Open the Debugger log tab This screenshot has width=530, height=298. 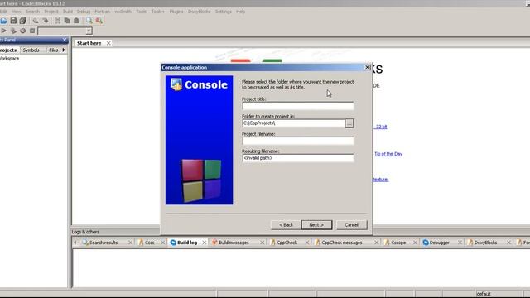click(439, 243)
